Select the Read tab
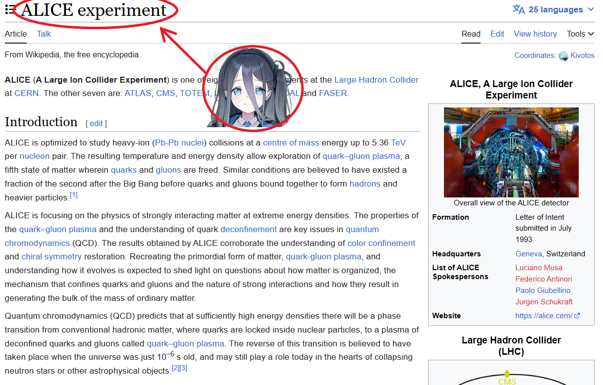603x385 pixels. click(x=471, y=34)
